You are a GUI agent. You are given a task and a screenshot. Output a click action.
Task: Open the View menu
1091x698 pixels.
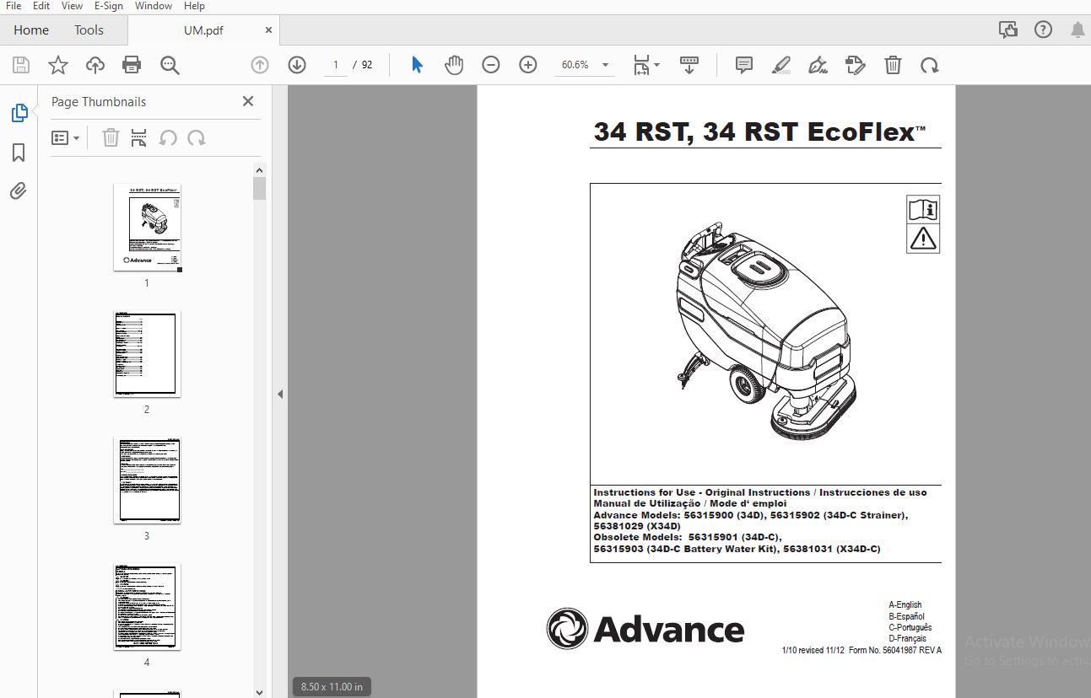72,6
